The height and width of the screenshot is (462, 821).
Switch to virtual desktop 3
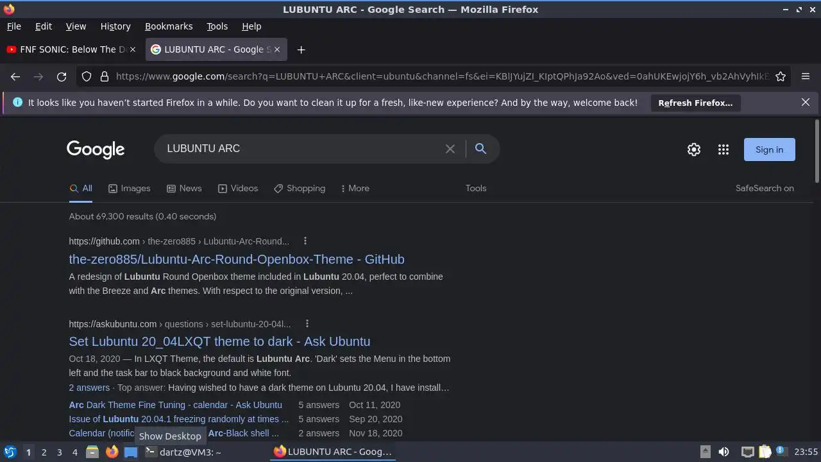[59, 452]
